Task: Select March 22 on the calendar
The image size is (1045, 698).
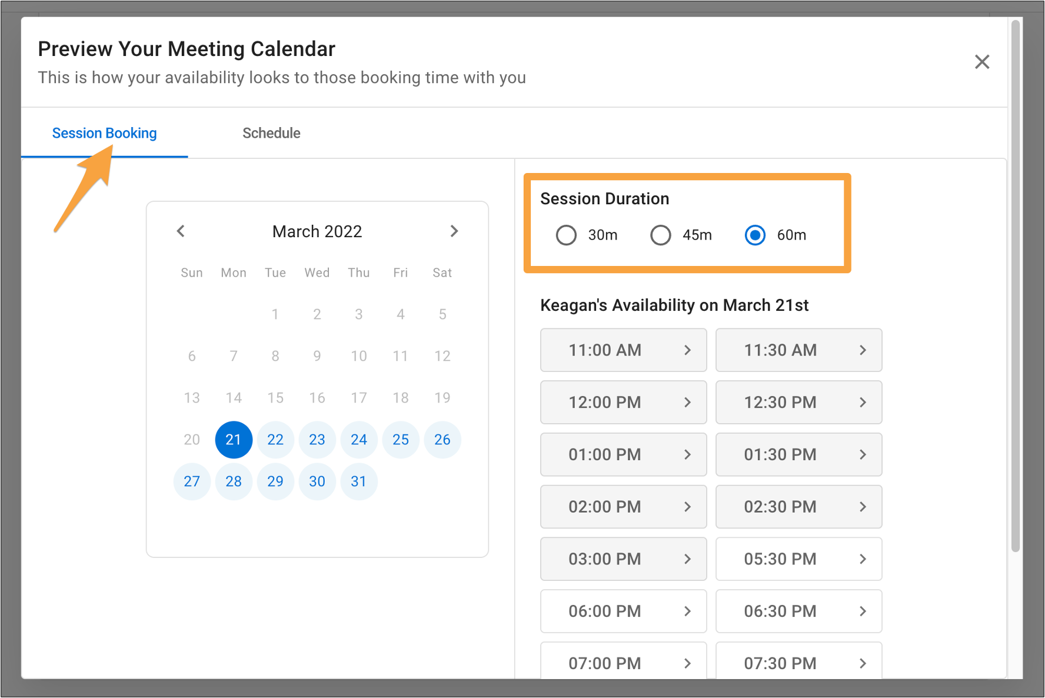Action: pyautogui.click(x=275, y=440)
